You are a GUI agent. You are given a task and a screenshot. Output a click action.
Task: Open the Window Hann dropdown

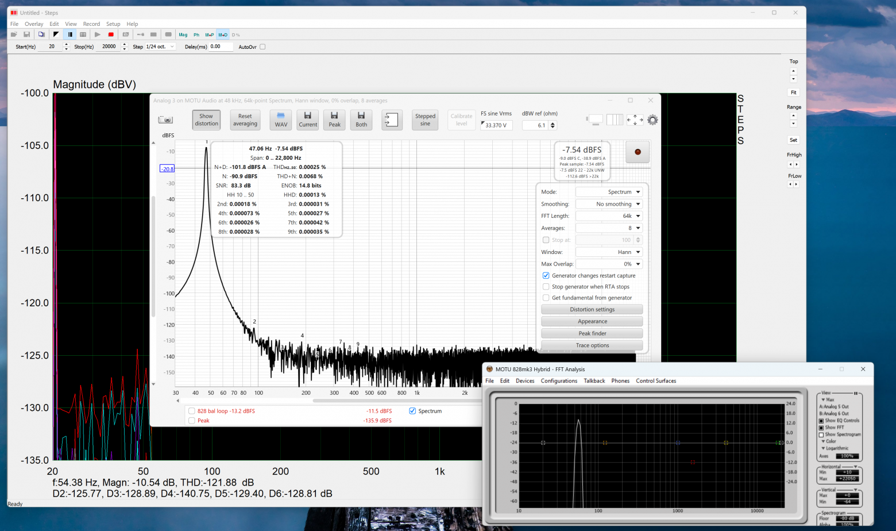point(609,252)
